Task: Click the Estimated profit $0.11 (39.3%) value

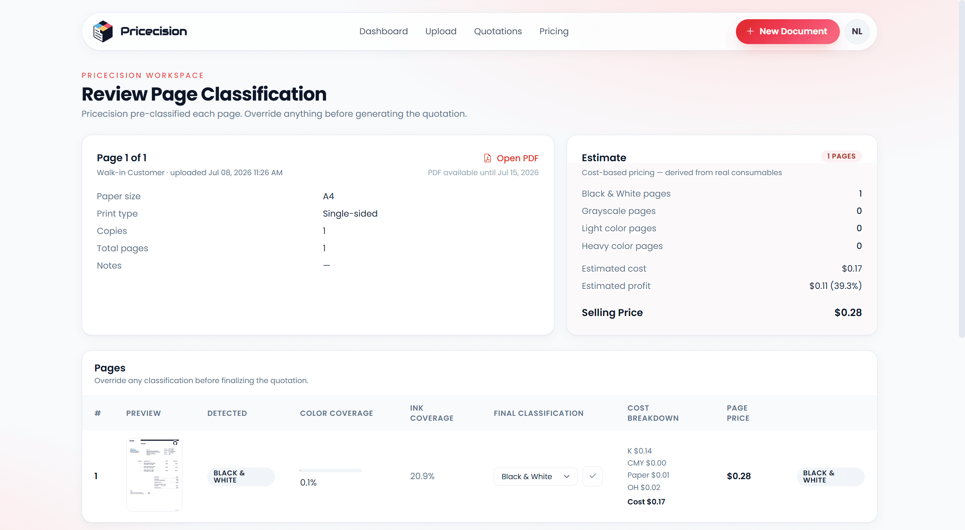Action: [835, 286]
